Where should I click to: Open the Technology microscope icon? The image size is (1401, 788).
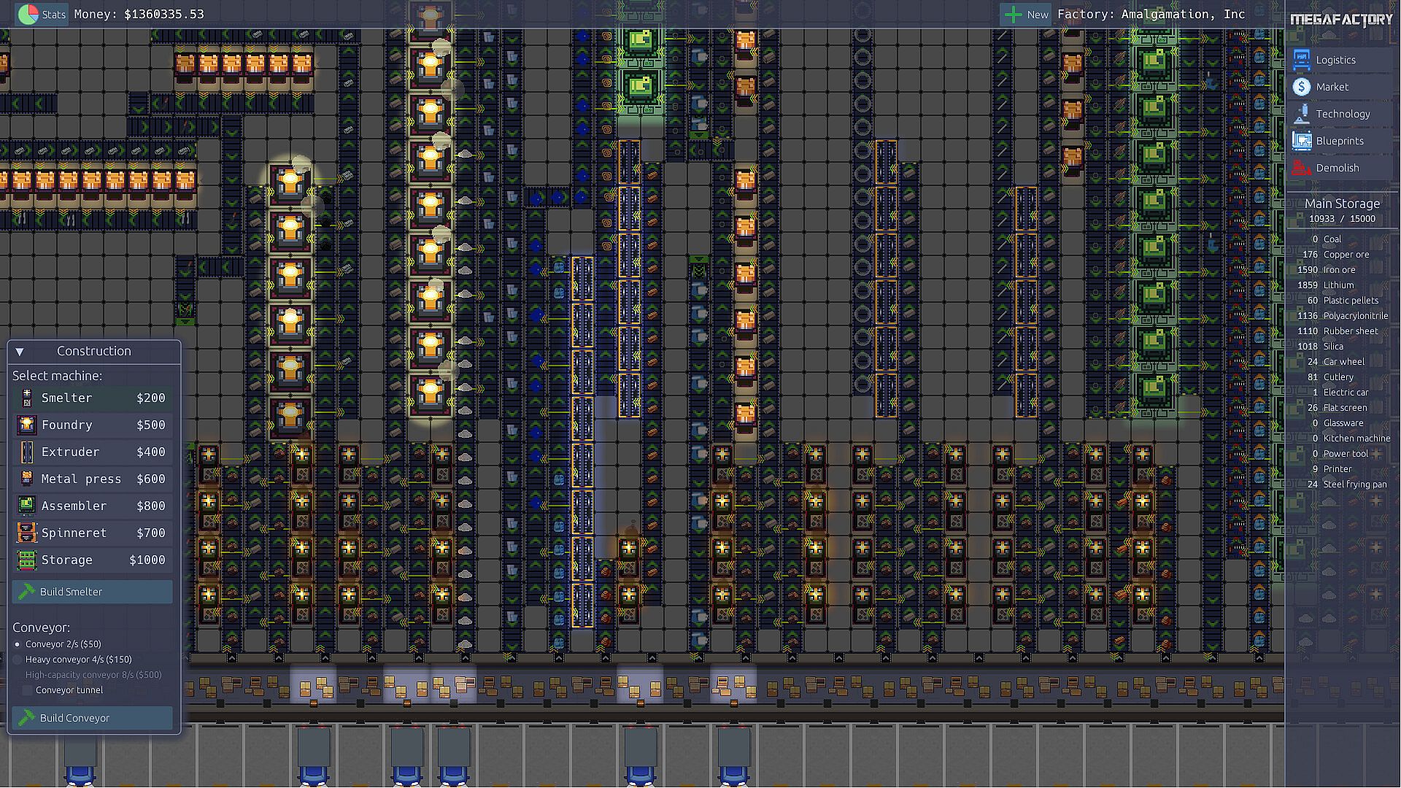[x=1301, y=114]
